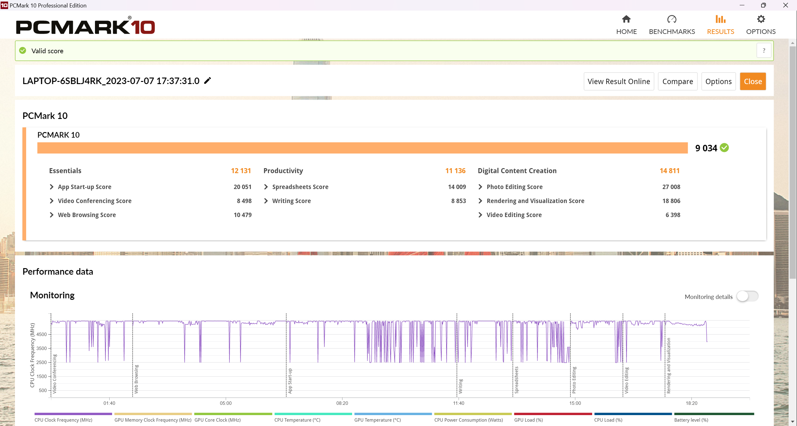Viewport: 797px width, 426px height.
Task: Restore down the PCMark window
Action: pos(763,5)
